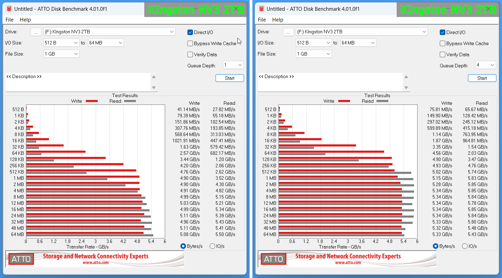The height and width of the screenshot is (278, 502).
Task: Open Queue Depth dropdown showing 4
Action: 485,65
